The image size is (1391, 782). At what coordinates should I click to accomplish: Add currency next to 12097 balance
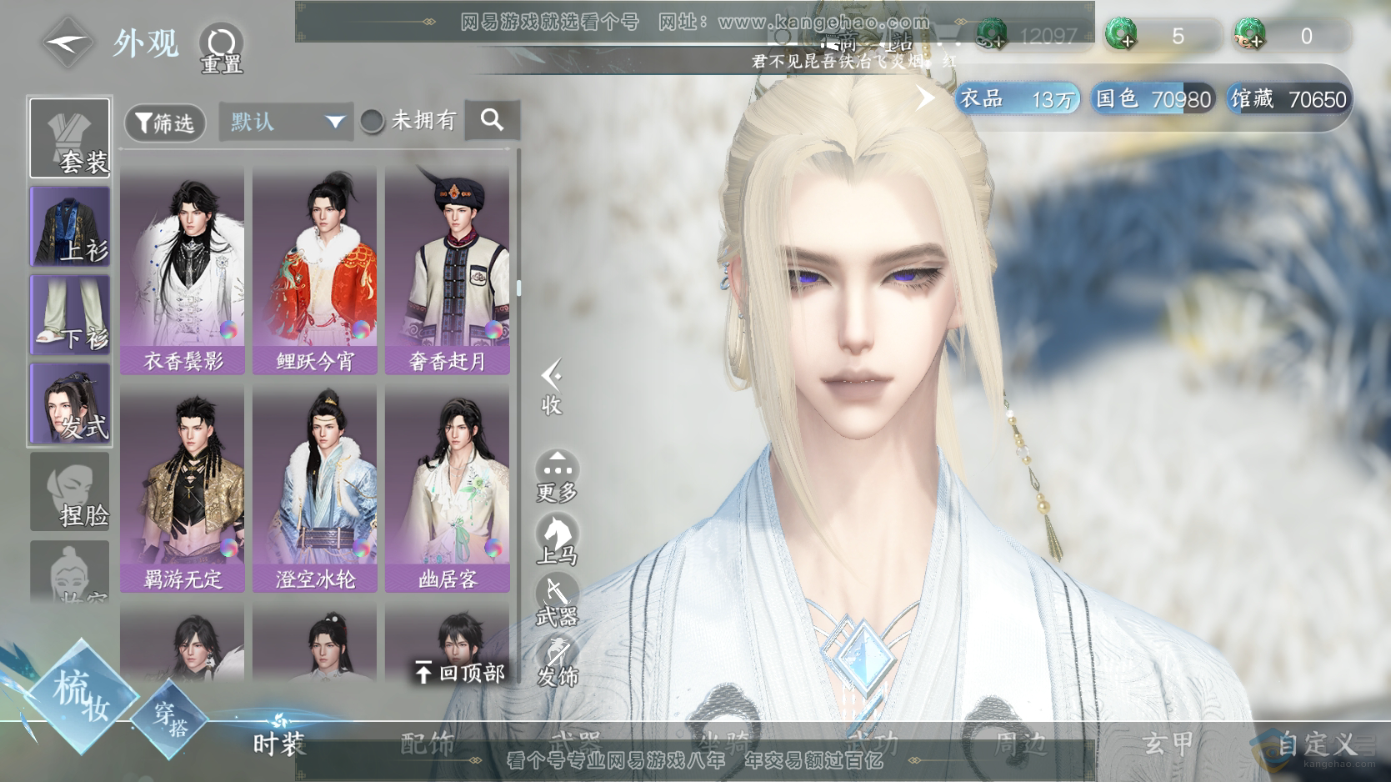[x=992, y=35]
